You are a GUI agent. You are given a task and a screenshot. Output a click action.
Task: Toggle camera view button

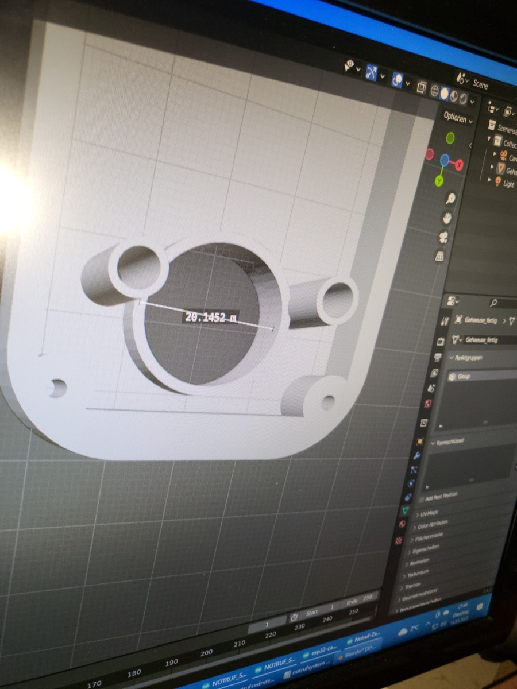pyautogui.click(x=444, y=237)
